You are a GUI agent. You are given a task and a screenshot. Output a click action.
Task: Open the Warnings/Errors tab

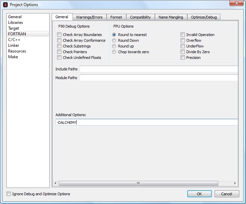coord(89,17)
